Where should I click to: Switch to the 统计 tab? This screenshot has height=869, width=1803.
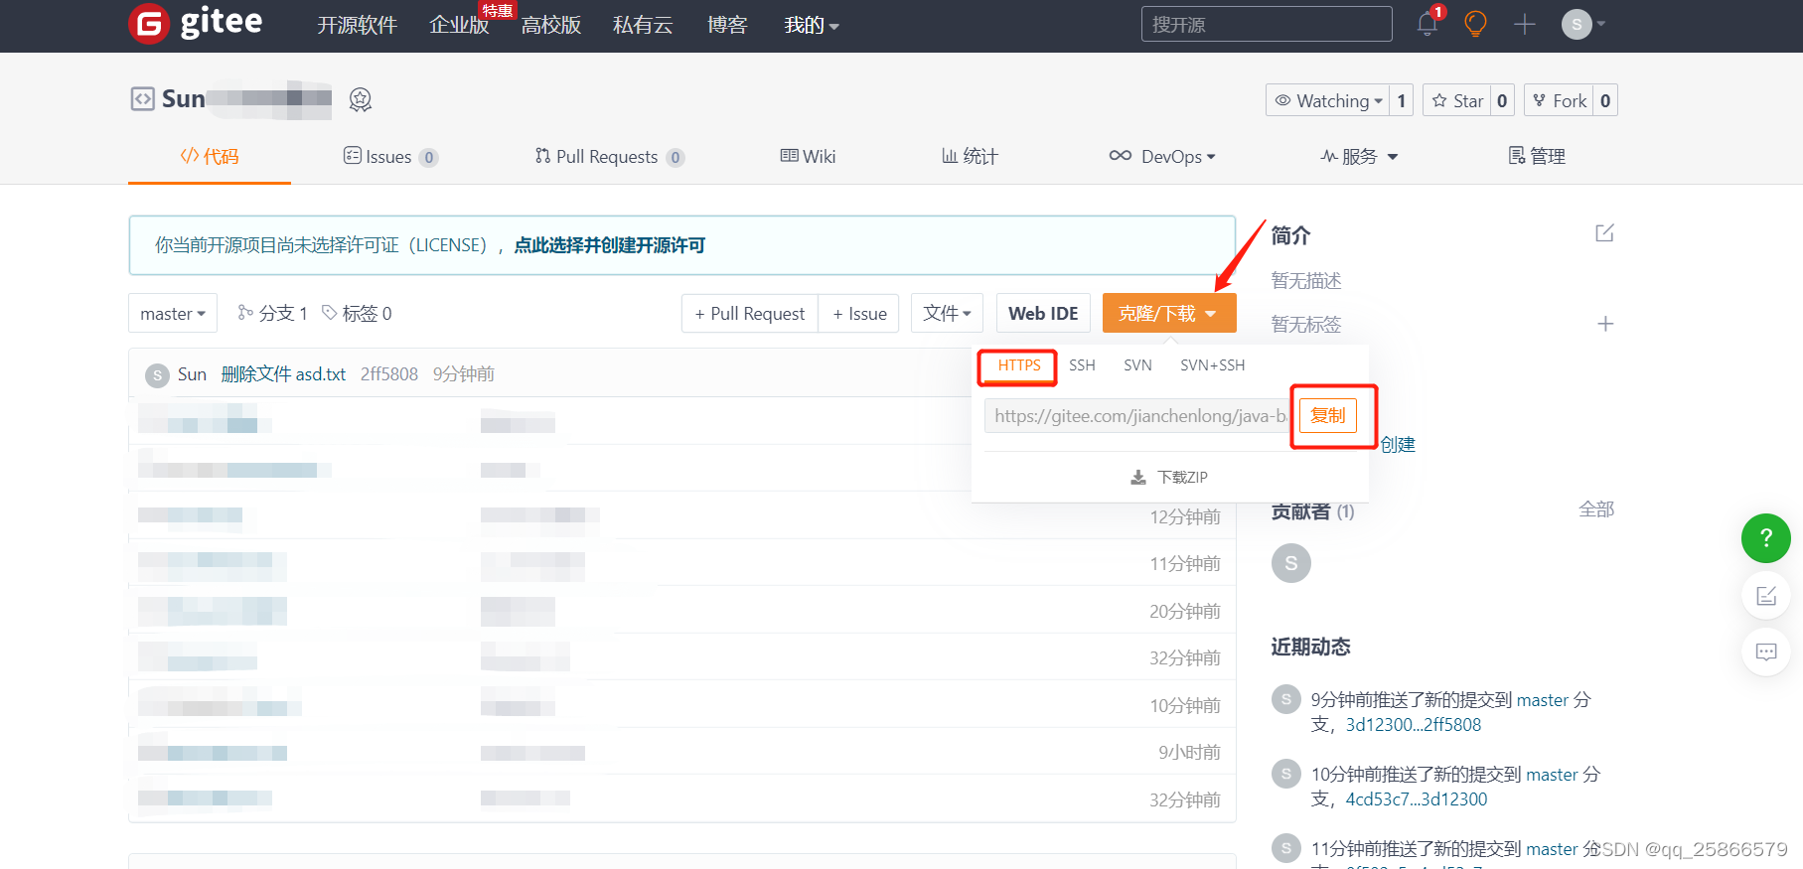point(970,156)
